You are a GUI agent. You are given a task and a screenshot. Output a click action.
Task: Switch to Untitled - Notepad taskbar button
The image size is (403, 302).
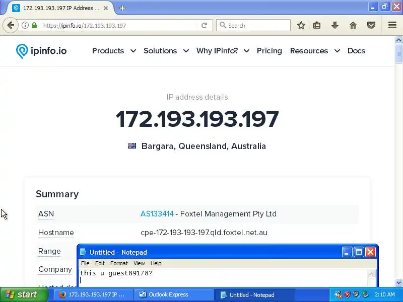click(x=254, y=294)
